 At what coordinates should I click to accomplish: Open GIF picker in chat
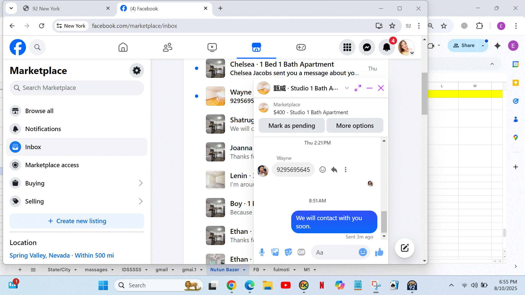[x=301, y=252]
